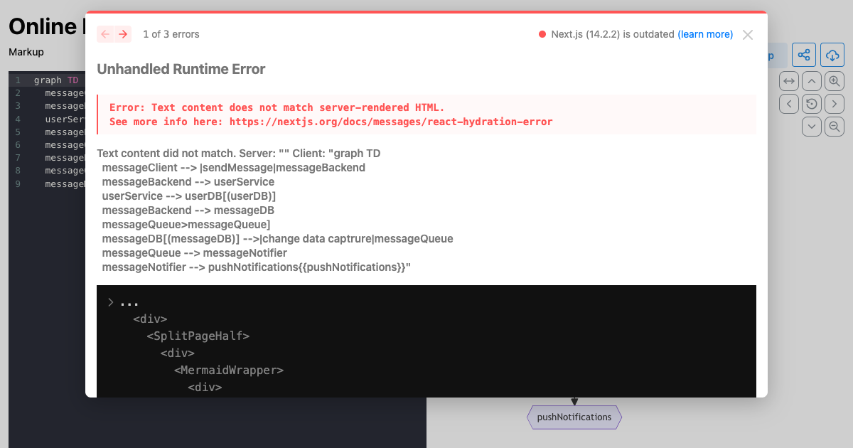Screen dimensions: 853x448
Task: Click the share diagram icon
Action: point(804,55)
